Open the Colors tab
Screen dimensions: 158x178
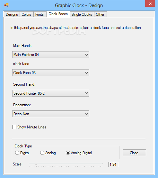pos(26,14)
